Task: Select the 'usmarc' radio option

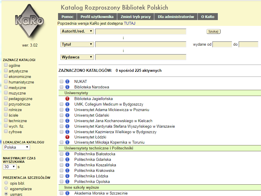Action: tap(6, 194)
